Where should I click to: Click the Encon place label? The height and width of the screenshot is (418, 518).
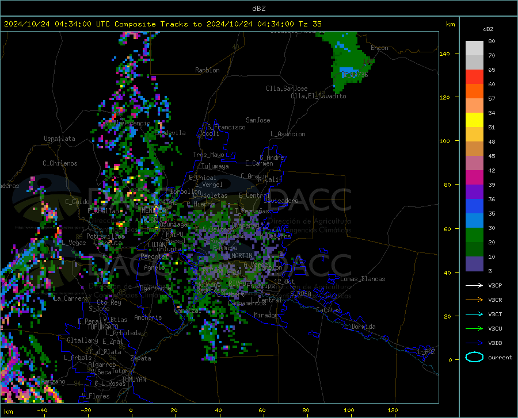pos(379,48)
